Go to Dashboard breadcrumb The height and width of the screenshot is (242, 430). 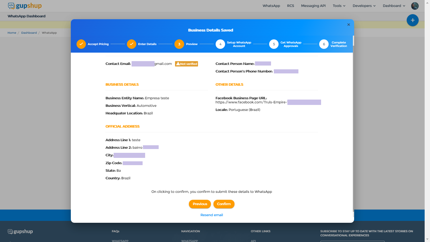[29, 33]
